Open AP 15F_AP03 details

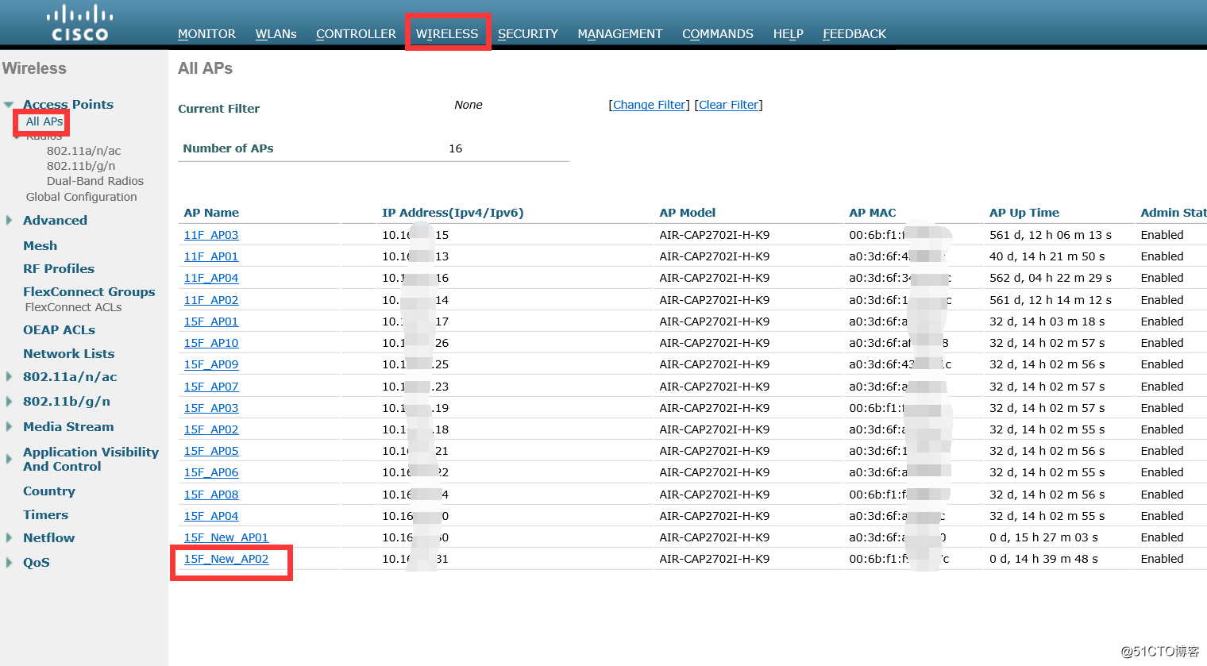tap(211, 408)
